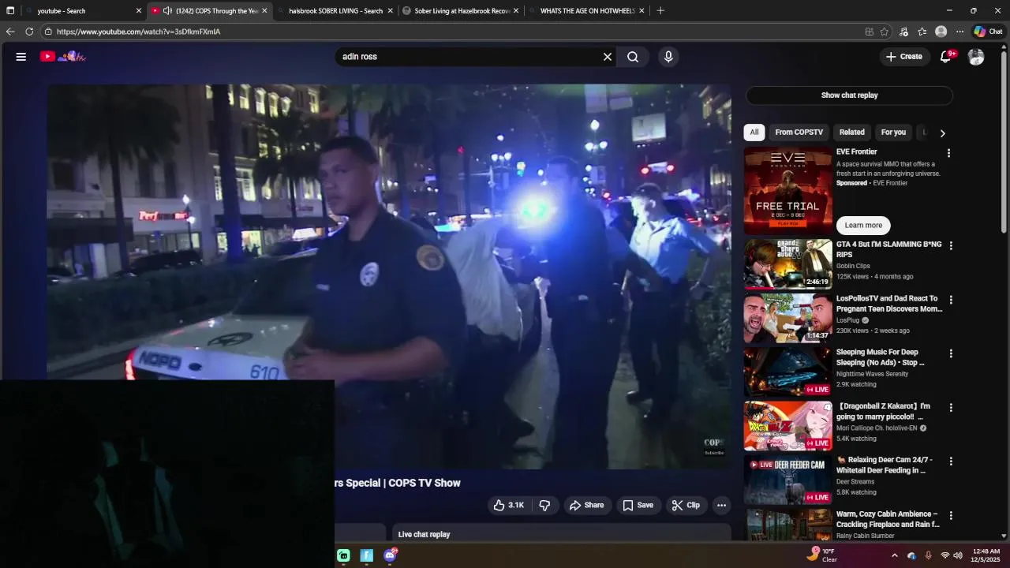The width and height of the screenshot is (1010, 568).
Task: Open Discord from the taskbar
Action: (x=390, y=555)
